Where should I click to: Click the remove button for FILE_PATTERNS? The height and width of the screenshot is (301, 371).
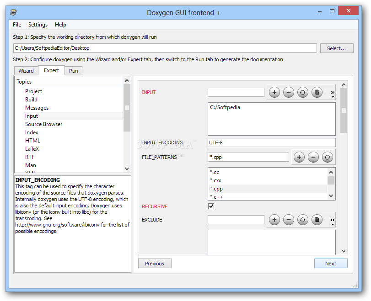(313, 157)
